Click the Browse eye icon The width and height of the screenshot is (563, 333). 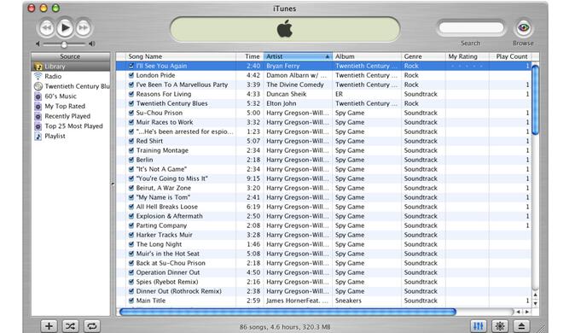(x=523, y=27)
